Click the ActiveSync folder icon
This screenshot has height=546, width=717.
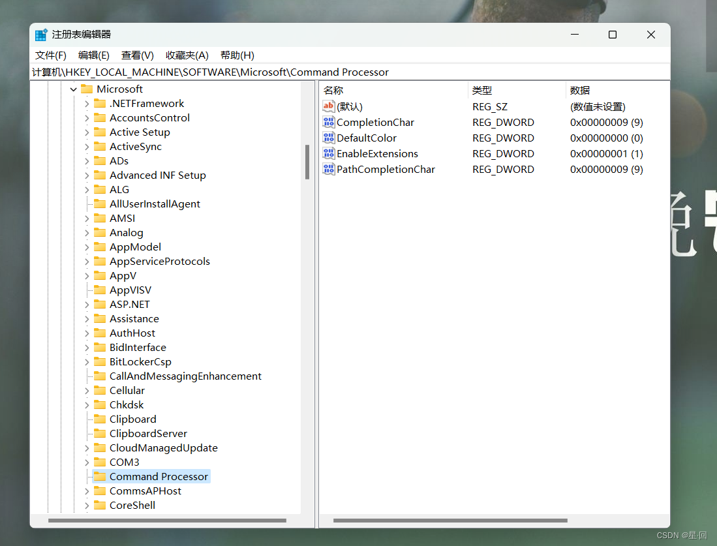coord(100,146)
